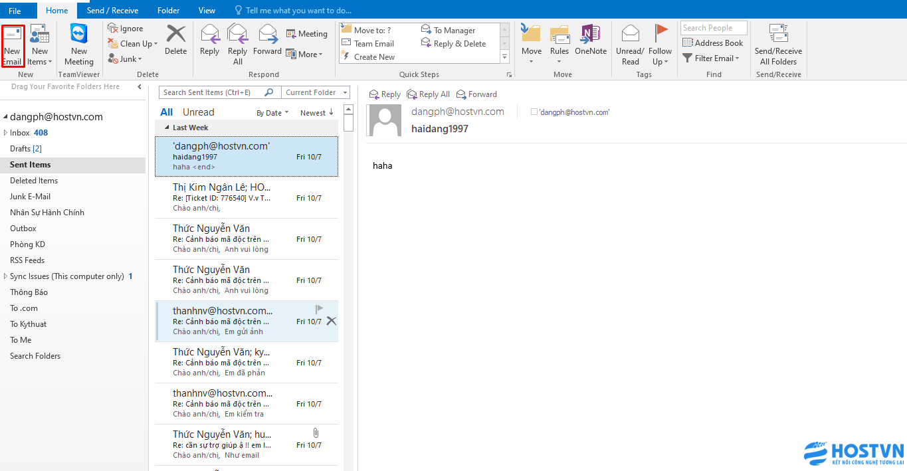Open the RSS Feeds folder

(73, 260)
